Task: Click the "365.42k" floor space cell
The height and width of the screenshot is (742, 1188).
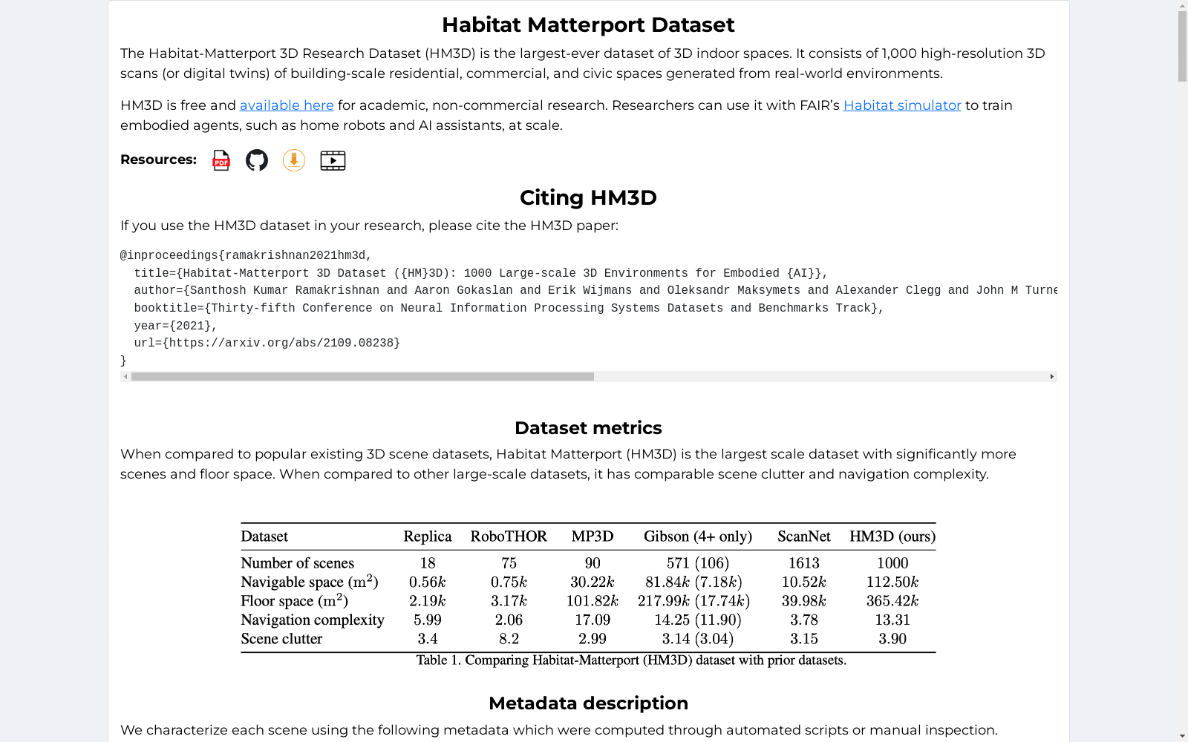Action: pos(892,601)
